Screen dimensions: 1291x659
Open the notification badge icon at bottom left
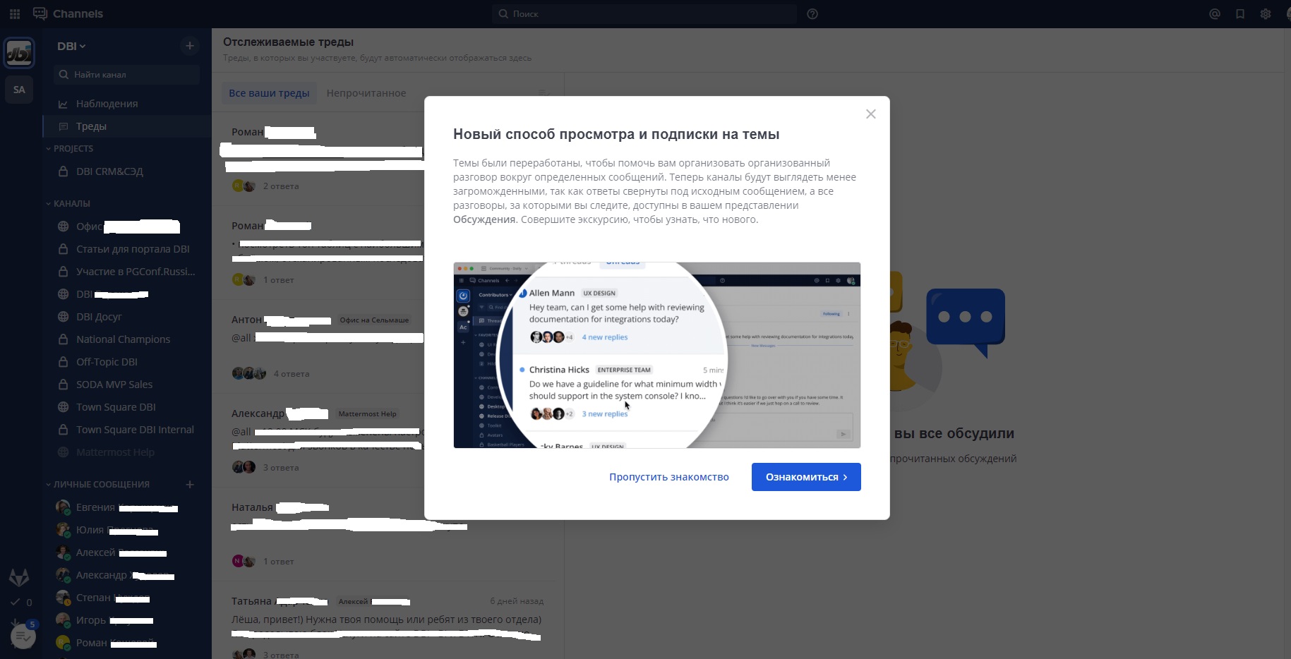(23, 635)
